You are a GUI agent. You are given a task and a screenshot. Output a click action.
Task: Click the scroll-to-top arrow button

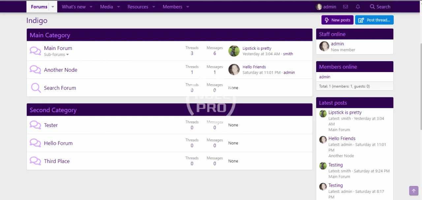(x=413, y=190)
